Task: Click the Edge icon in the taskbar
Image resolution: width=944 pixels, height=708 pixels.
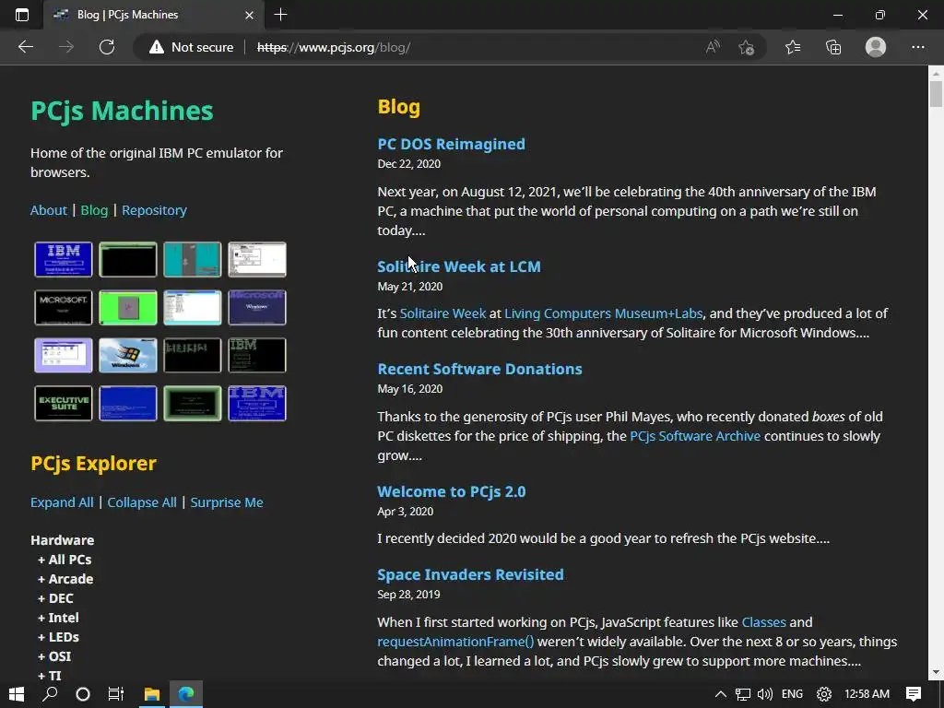Action: point(186,694)
